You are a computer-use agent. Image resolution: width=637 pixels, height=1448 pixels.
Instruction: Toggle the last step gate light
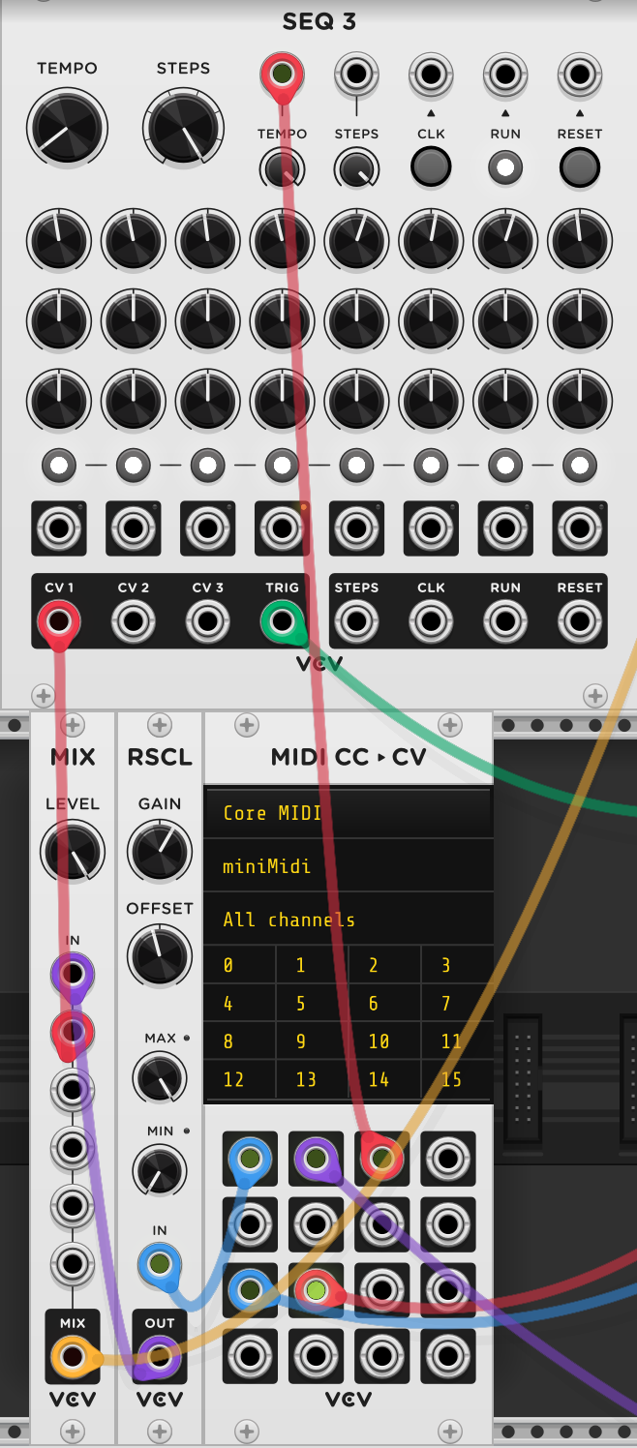[579, 467]
